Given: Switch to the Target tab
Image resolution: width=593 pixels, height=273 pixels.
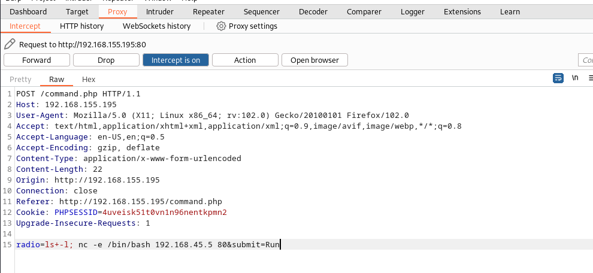Looking at the screenshot, I should (77, 12).
